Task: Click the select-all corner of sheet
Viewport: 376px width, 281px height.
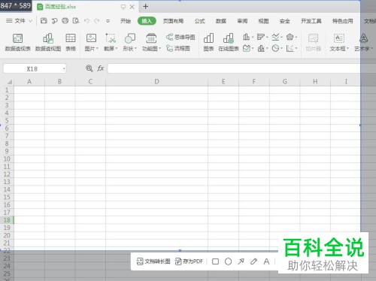Action: 9,82
